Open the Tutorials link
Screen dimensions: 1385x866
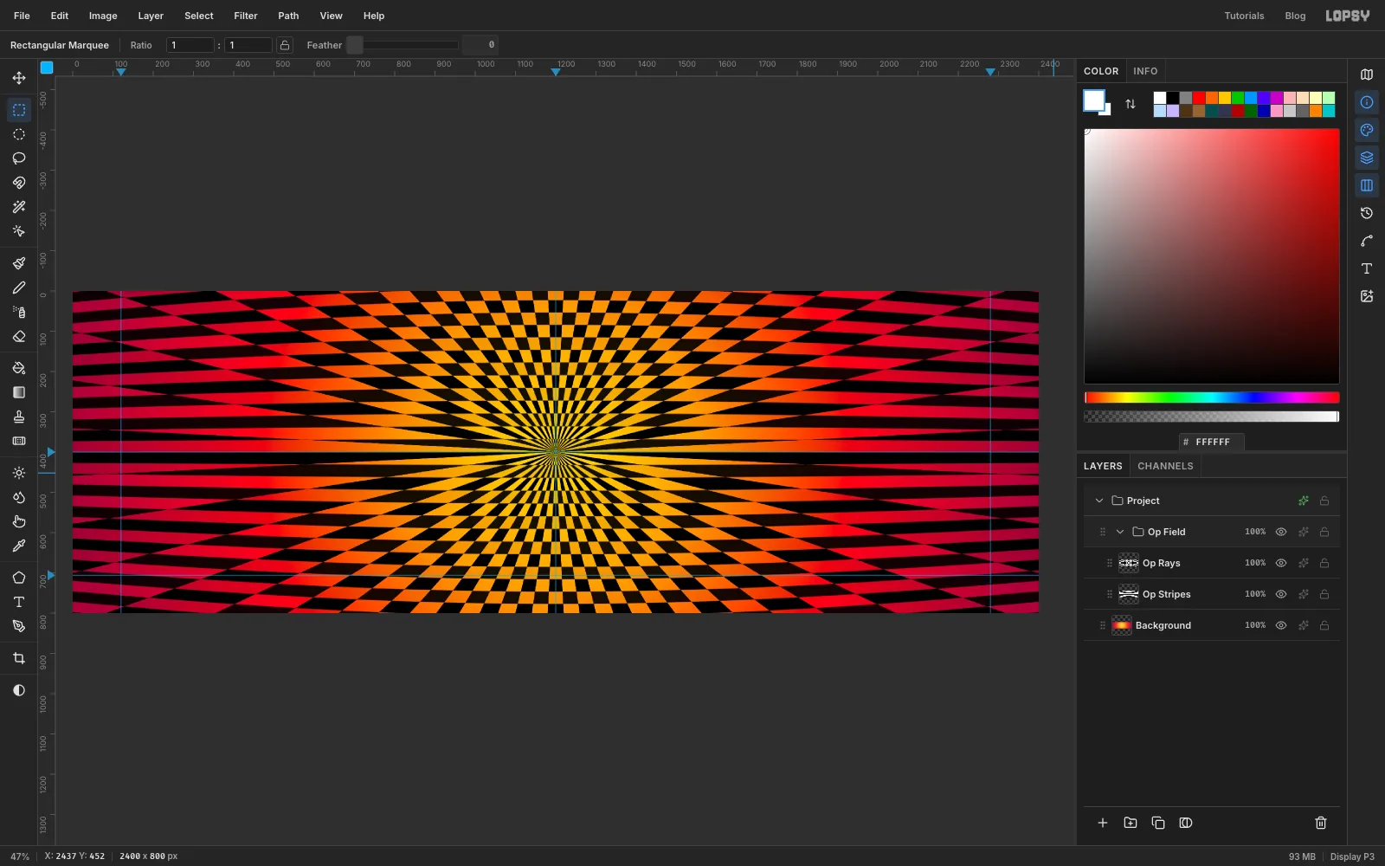1244,16
